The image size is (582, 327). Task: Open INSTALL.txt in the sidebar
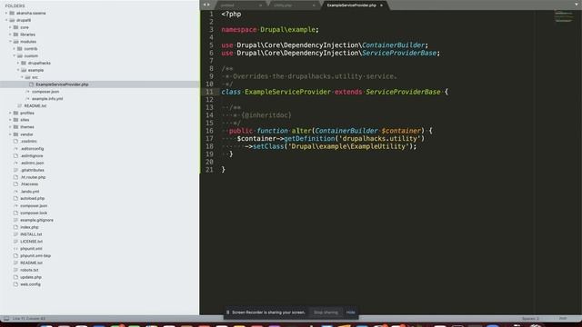pos(31,234)
